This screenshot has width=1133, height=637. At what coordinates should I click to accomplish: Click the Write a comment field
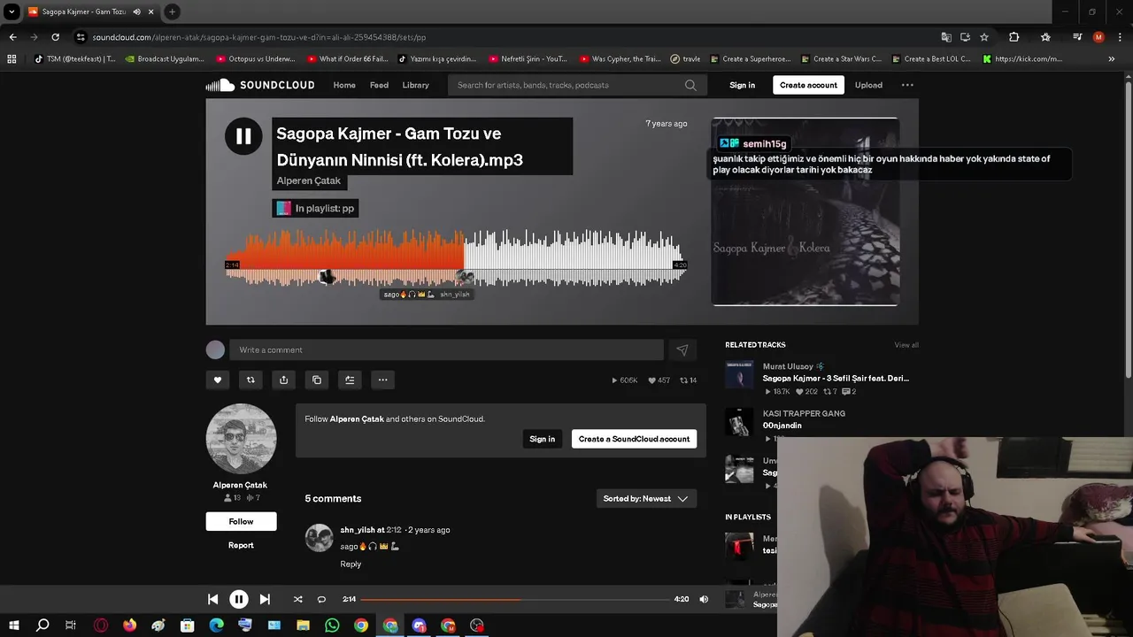446,349
